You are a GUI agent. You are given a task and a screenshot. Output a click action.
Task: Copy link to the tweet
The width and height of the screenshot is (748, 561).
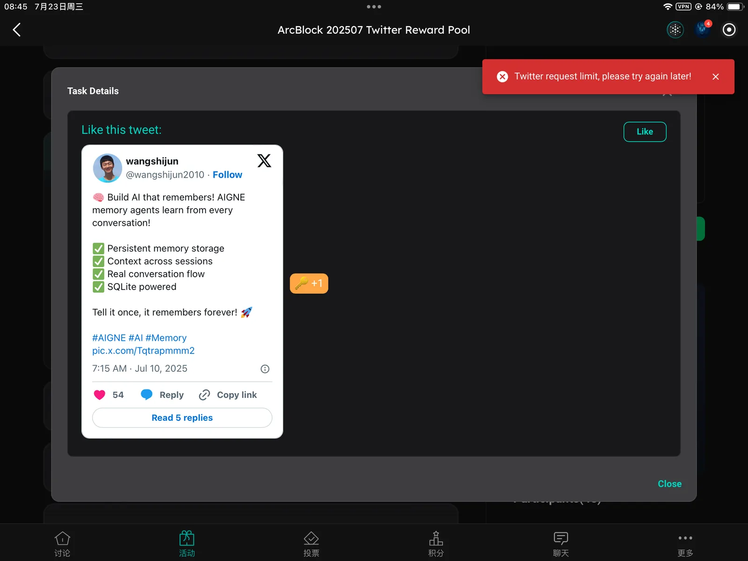[x=228, y=395]
